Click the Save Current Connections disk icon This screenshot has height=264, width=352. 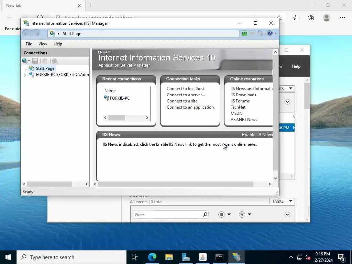point(35,61)
